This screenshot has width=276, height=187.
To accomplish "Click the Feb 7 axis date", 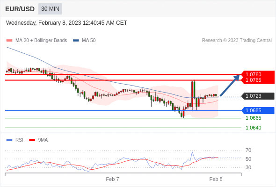I will click(112, 179).
